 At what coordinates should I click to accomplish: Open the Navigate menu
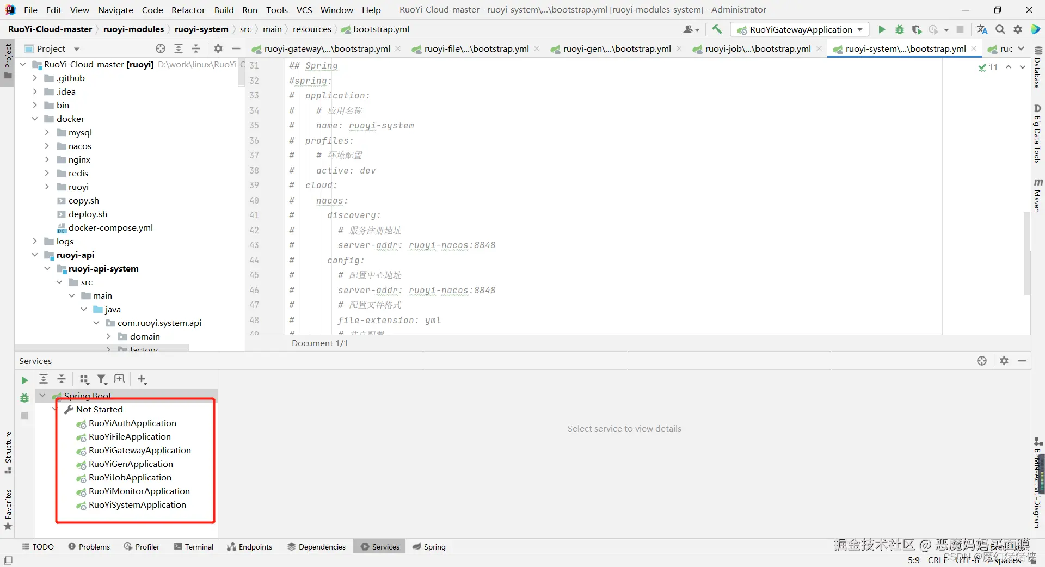pyautogui.click(x=115, y=10)
